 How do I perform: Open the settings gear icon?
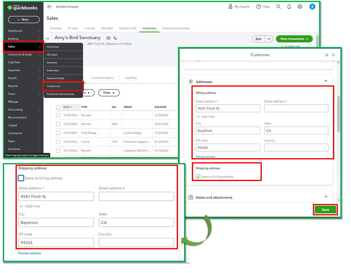tap(300, 7)
